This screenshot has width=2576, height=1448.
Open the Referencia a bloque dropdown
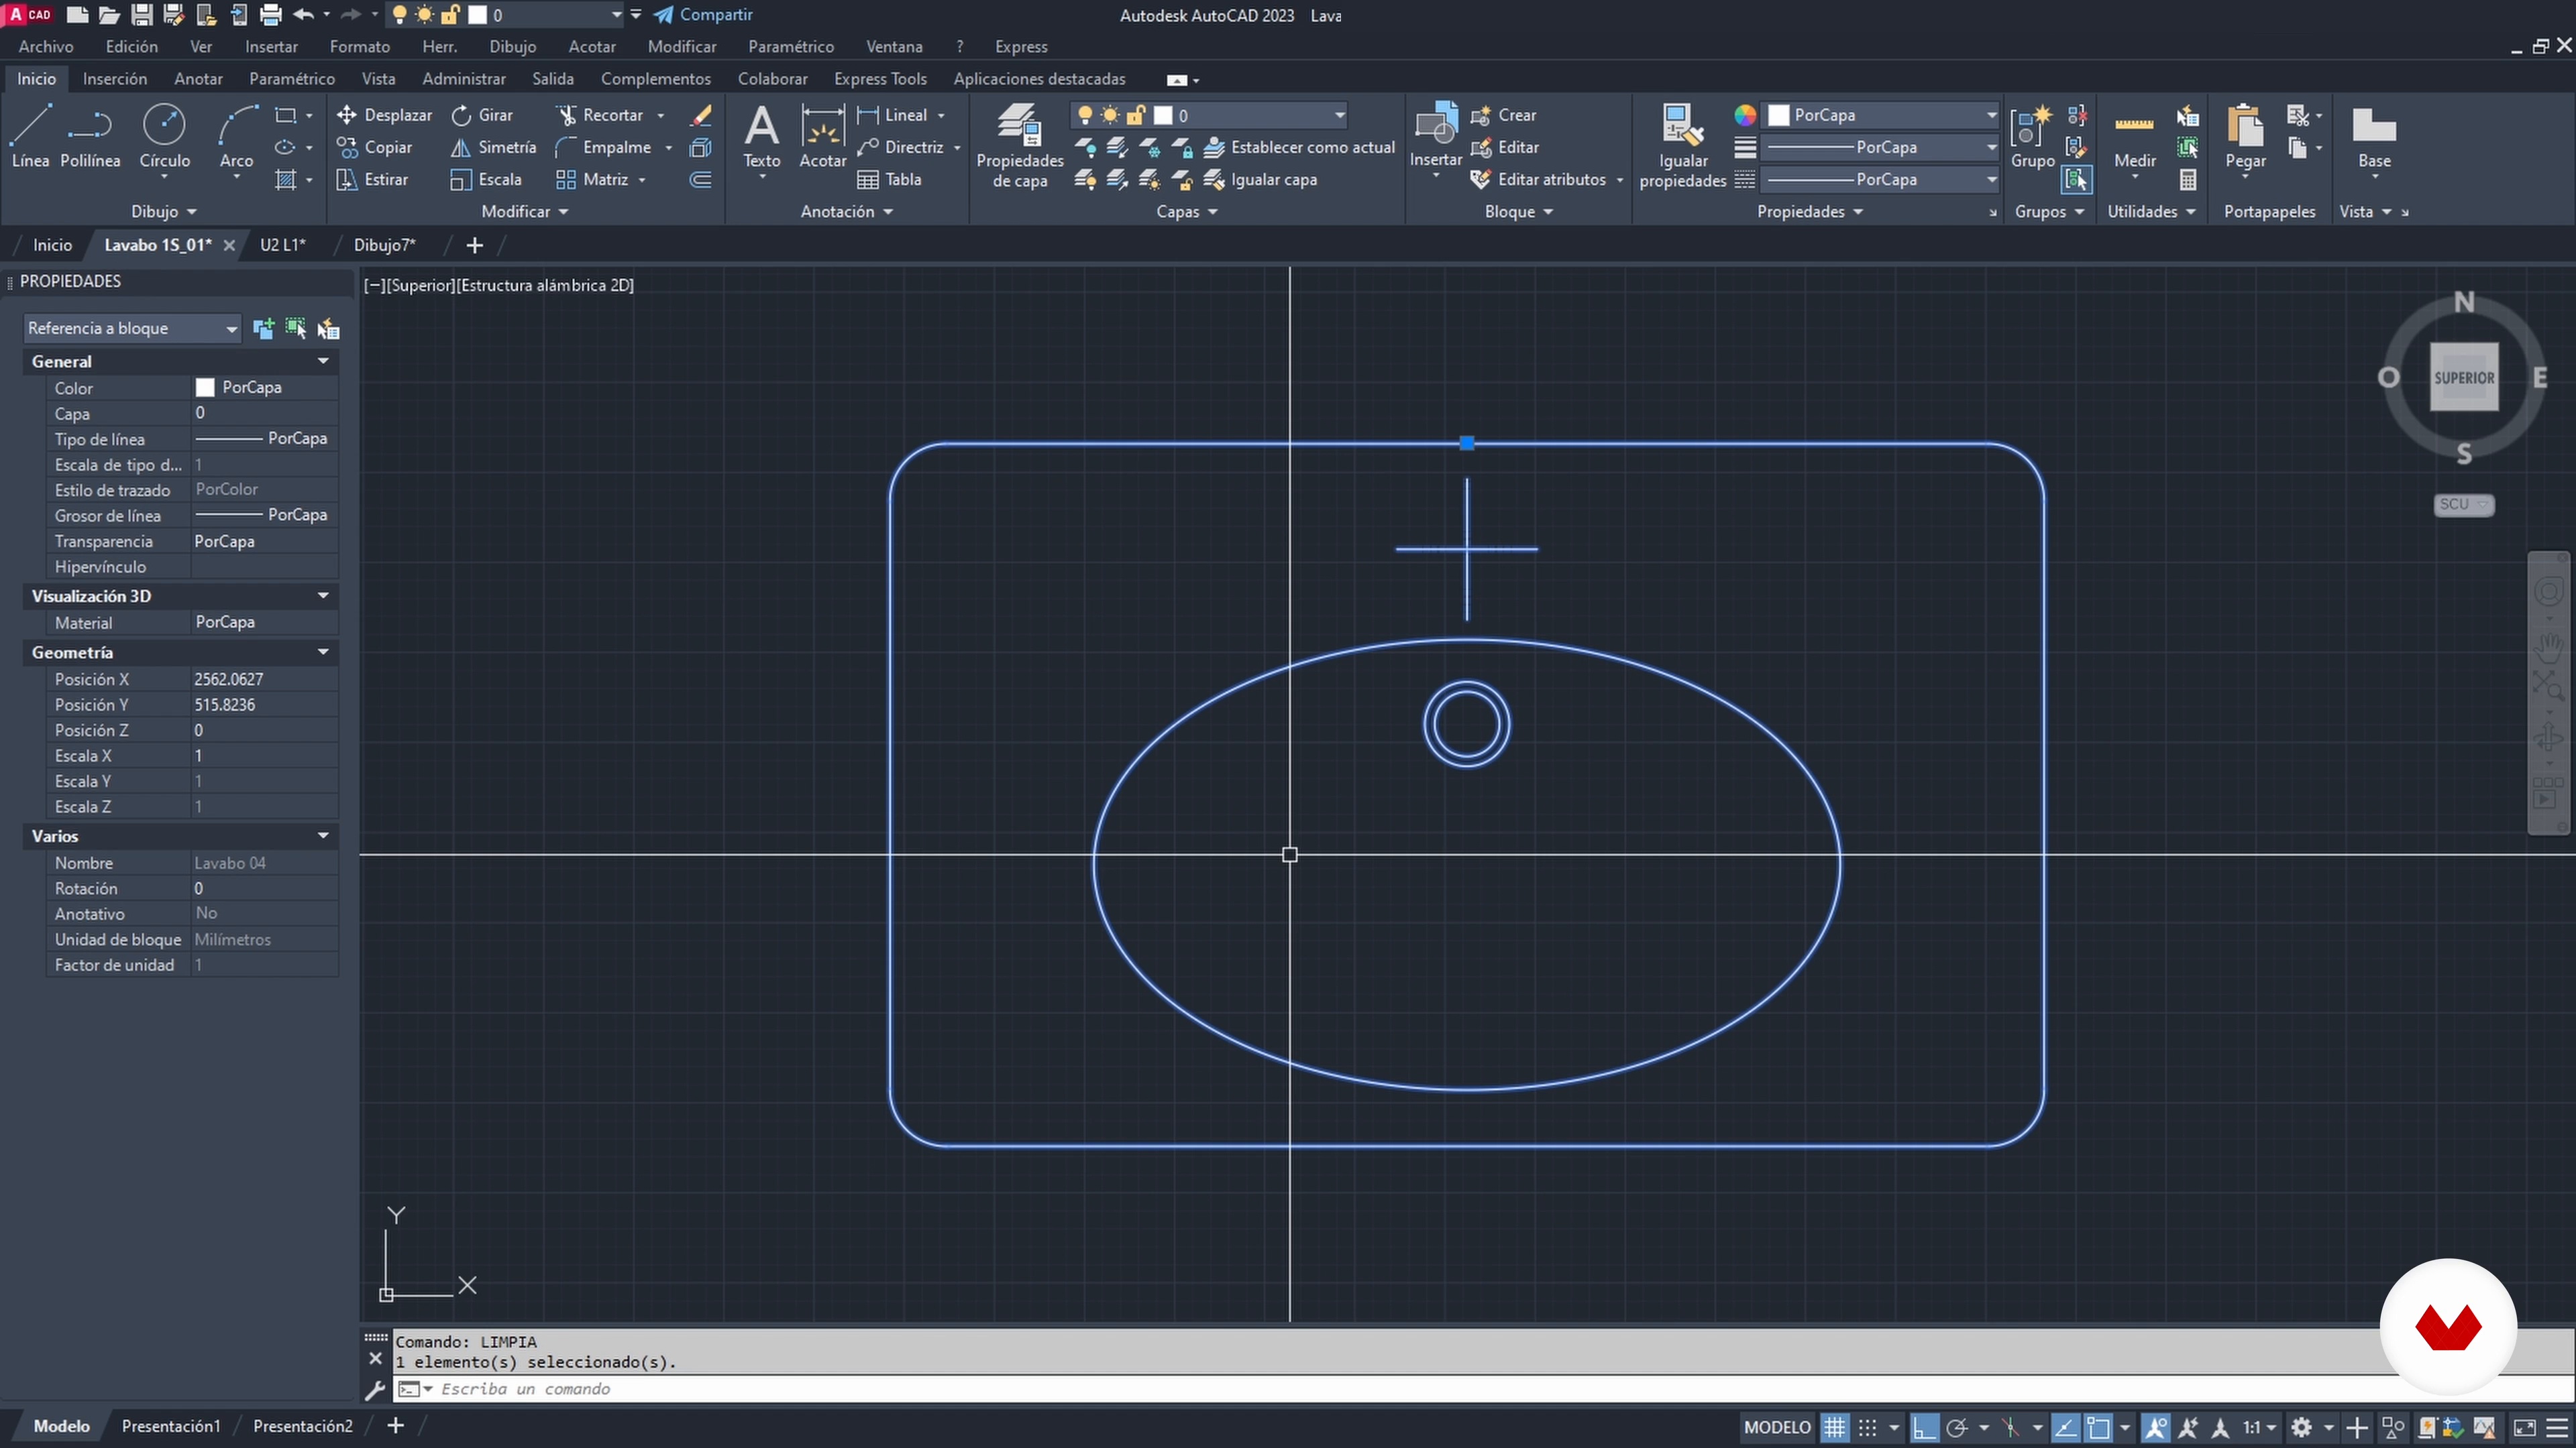coord(132,328)
